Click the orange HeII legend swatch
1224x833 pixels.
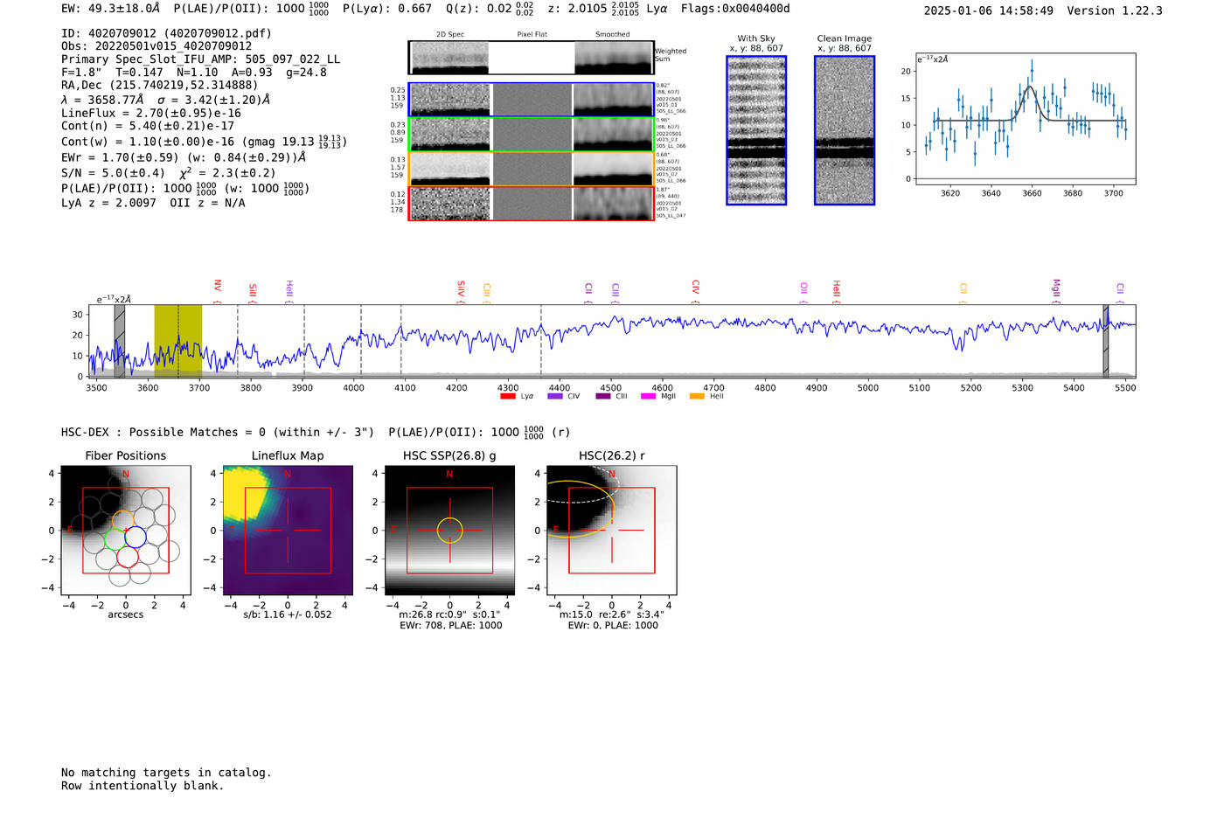tap(697, 396)
